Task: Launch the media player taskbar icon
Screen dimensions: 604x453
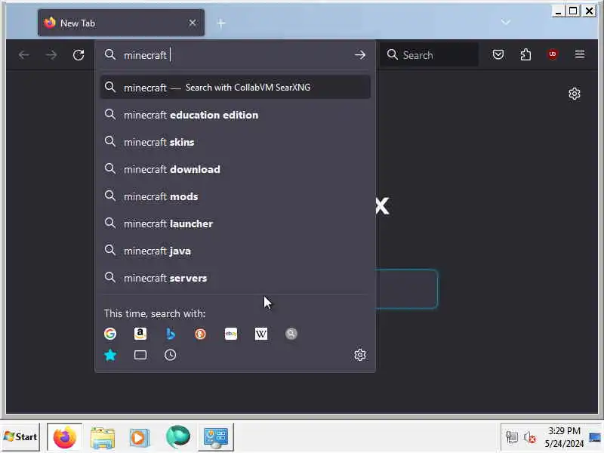Action: click(x=140, y=437)
